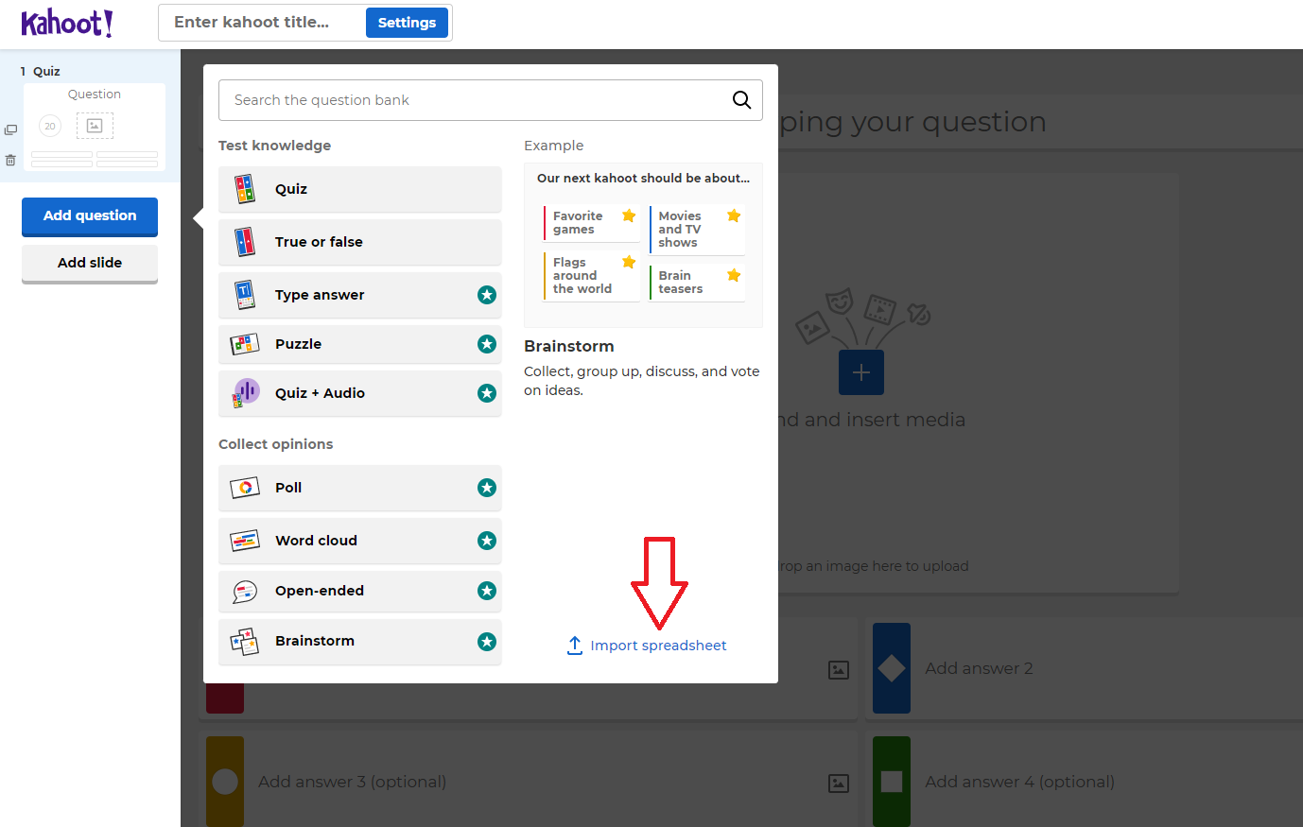The width and height of the screenshot is (1303, 827).
Task: Click the Word cloud icon
Action: pos(245,541)
